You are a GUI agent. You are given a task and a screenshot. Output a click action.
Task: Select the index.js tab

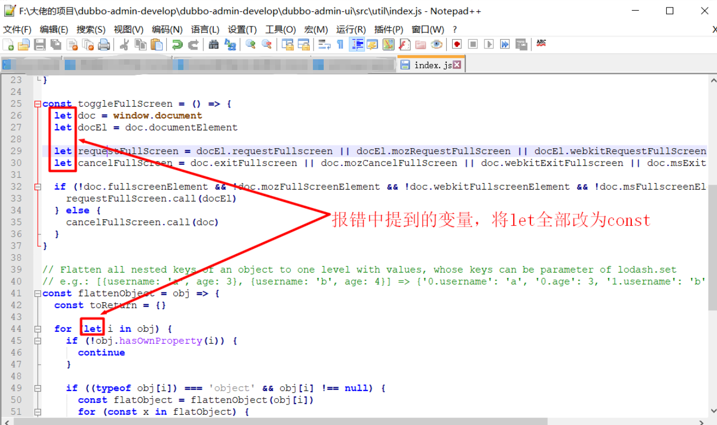click(431, 65)
